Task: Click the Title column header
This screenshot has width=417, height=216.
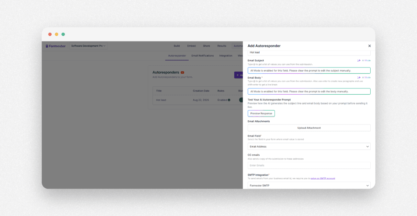Action: point(159,91)
